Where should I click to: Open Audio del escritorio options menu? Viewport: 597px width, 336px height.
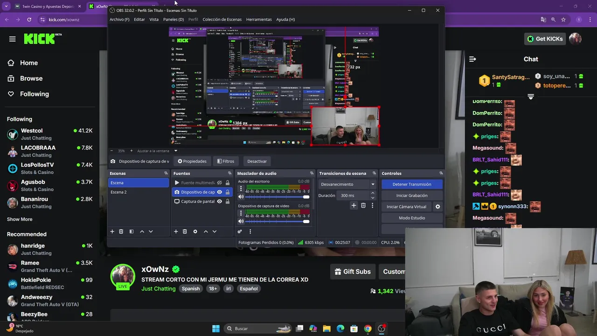coord(241,189)
